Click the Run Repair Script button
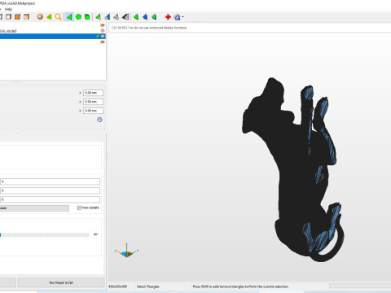Image resolution: width=391 pixels, height=293 pixels. tap(61, 282)
